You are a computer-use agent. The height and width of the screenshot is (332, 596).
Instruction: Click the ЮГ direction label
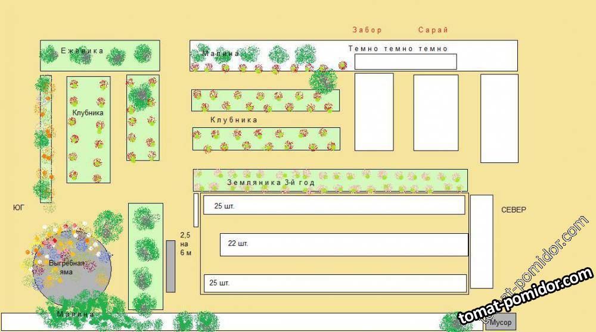[x=20, y=208]
